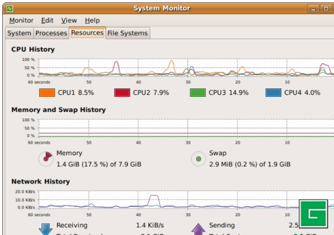Open the CPU1 orange color picker

(47, 92)
